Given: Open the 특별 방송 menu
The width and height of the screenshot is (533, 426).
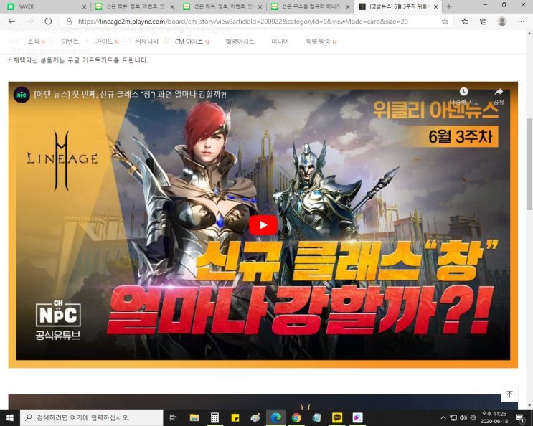Looking at the screenshot, I should tap(318, 42).
